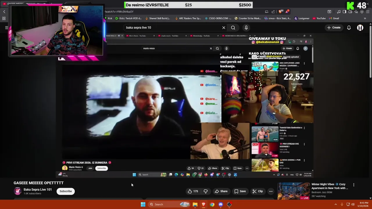This screenshot has height=209, width=372.
Task: Click the Baka Sepra channel avatar
Action: 18,191
